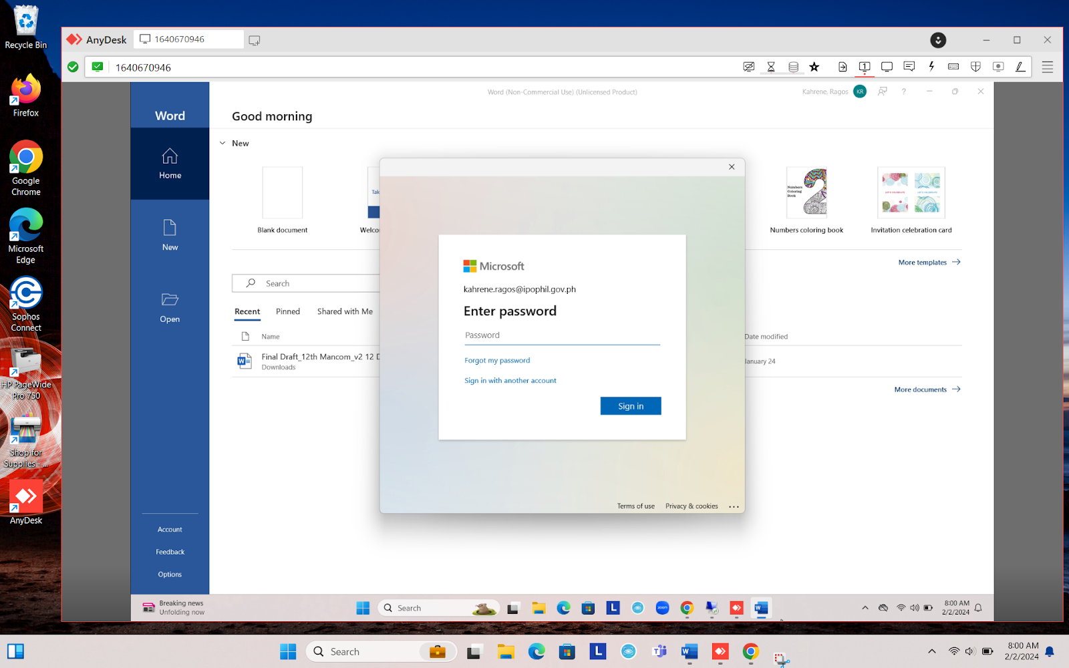
Task: Open the Open page in Word sidebar
Action: pos(170,307)
